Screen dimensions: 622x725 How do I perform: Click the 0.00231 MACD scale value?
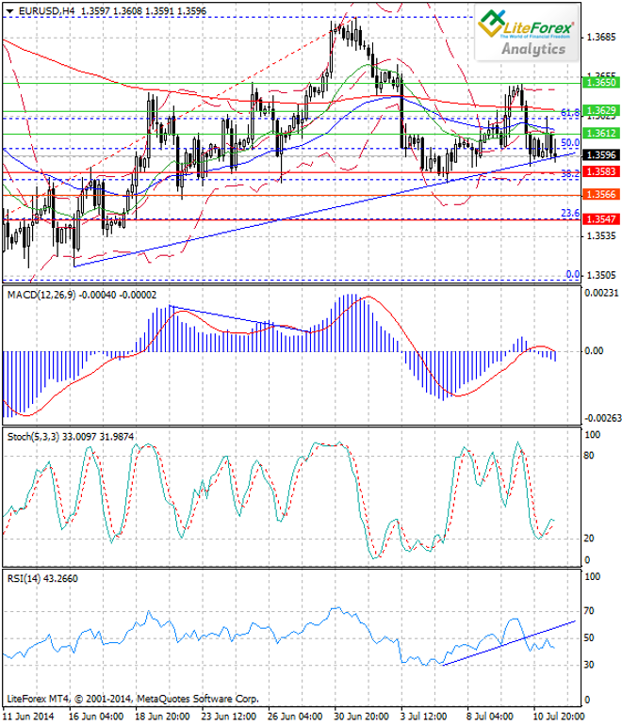(601, 293)
